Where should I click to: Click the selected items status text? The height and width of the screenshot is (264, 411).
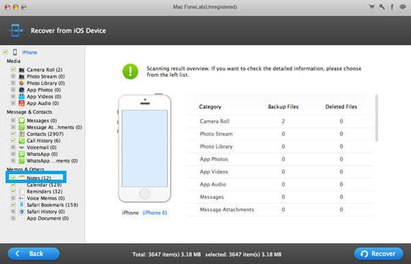pos(243,254)
